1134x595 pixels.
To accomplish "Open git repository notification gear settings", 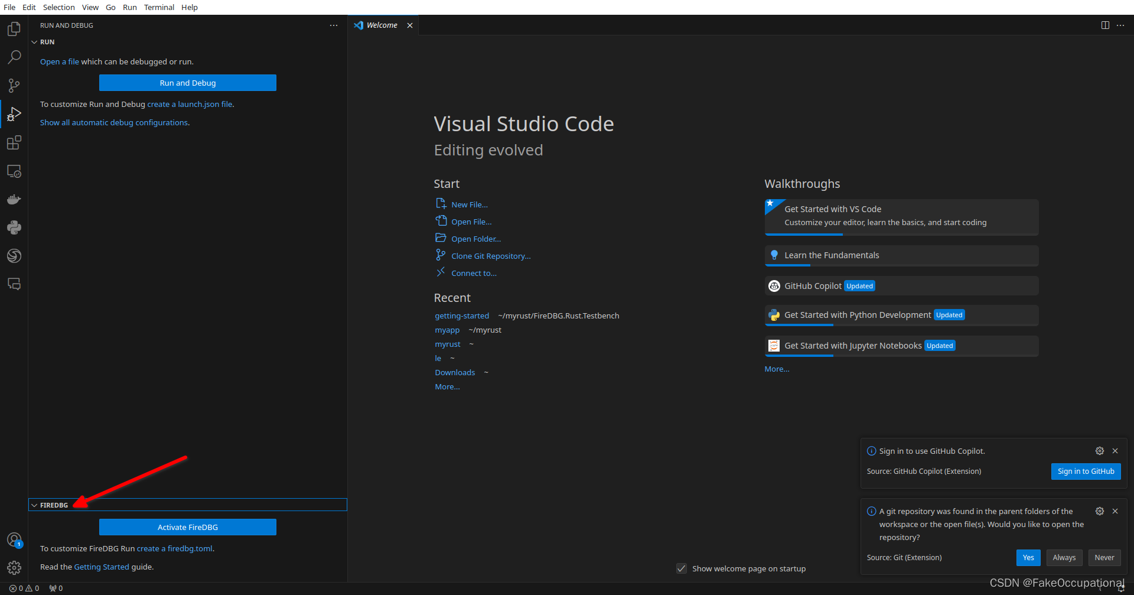I will pyautogui.click(x=1100, y=511).
